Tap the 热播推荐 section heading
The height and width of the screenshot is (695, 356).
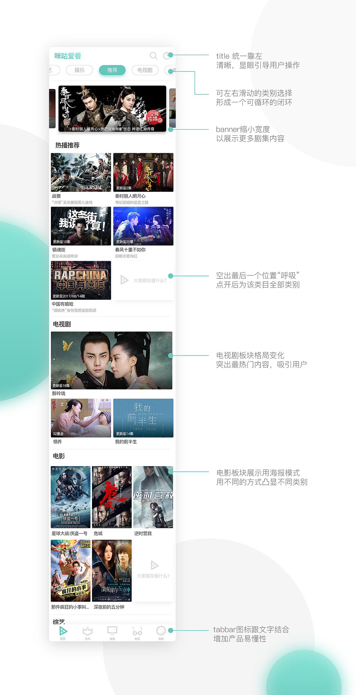click(x=67, y=145)
